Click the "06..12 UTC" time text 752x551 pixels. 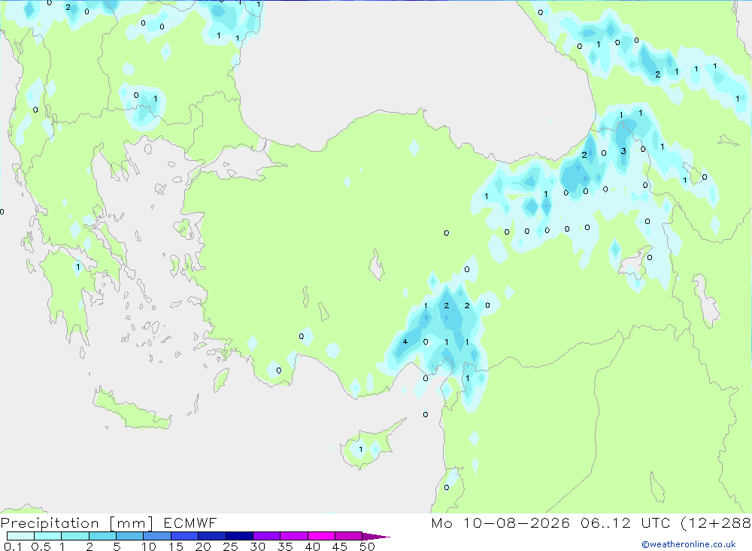pyautogui.click(x=625, y=522)
